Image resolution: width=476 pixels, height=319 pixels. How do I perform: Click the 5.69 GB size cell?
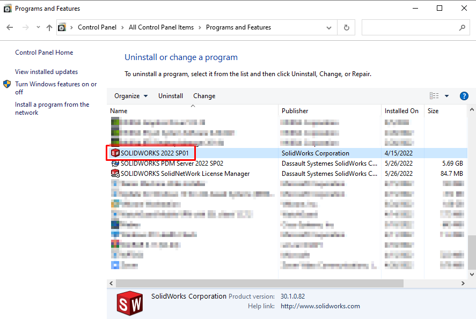tap(452, 164)
